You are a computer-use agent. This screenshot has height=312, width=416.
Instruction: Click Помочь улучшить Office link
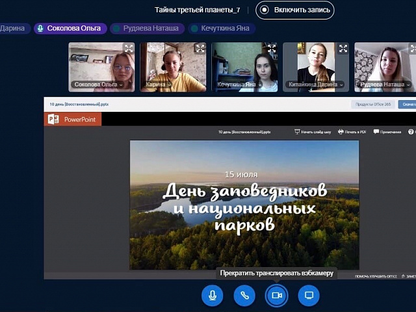[376, 276]
